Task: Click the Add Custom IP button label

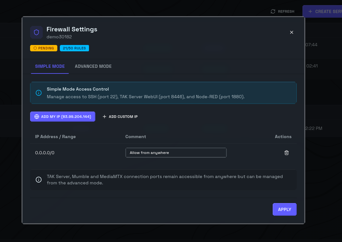Action: pyautogui.click(x=123, y=117)
